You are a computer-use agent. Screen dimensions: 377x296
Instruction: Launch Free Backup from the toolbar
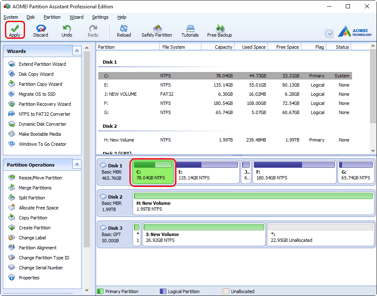click(x=219, y=30)
